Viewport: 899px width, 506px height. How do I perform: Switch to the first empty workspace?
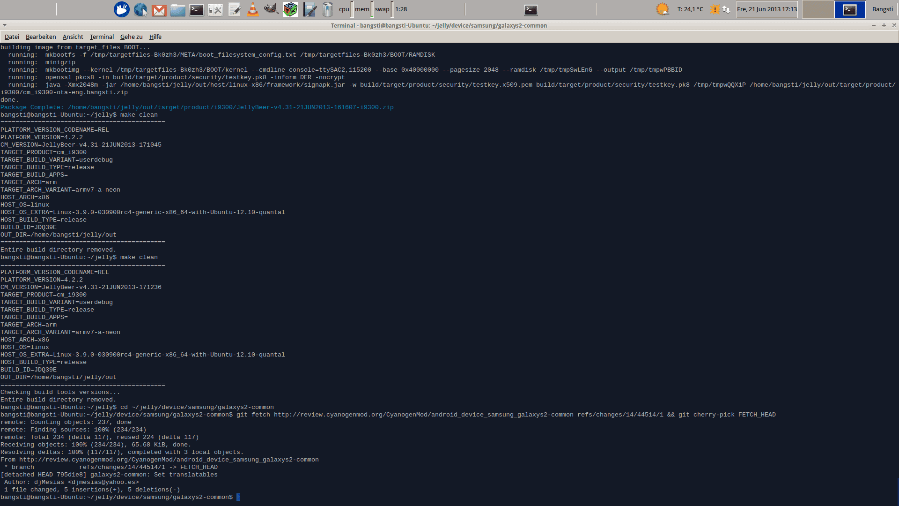click(x=818, y=9)
